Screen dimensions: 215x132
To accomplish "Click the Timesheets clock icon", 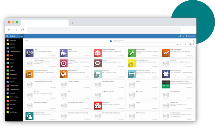I will pyautogui.click(x=64, y=63).
